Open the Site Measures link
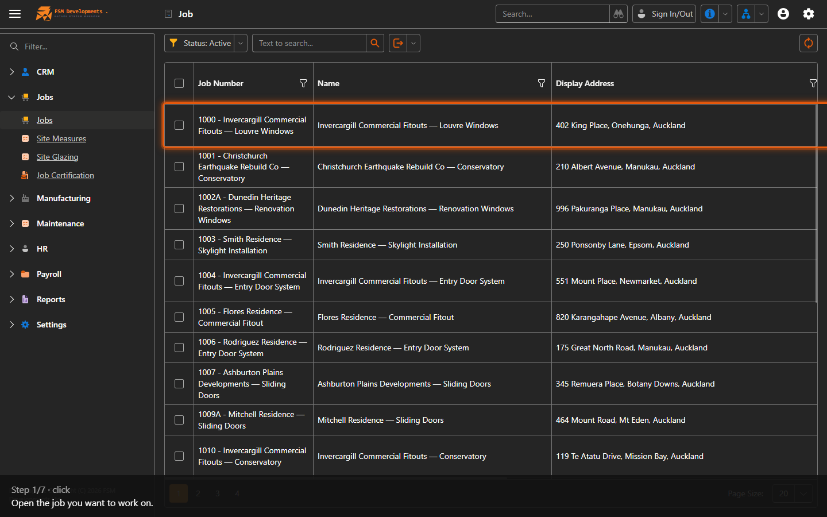The height and width of the screenshot is (517, 827). click(61, 138)
